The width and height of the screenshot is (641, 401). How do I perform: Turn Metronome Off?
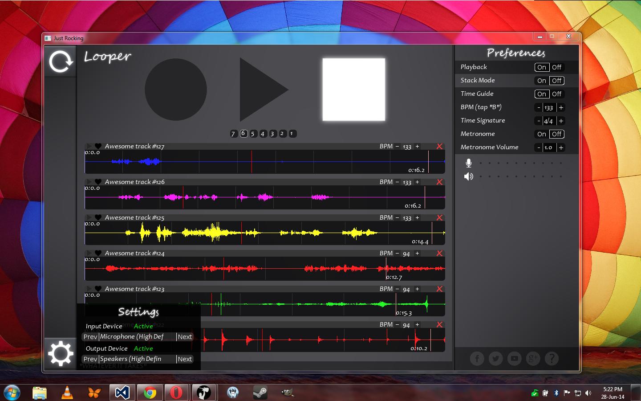click(x=557, y=134)
